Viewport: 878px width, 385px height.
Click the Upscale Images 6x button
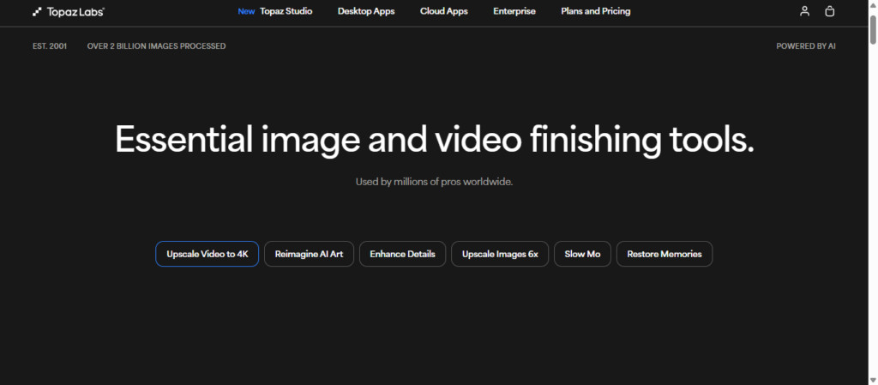tap(500, 254)
